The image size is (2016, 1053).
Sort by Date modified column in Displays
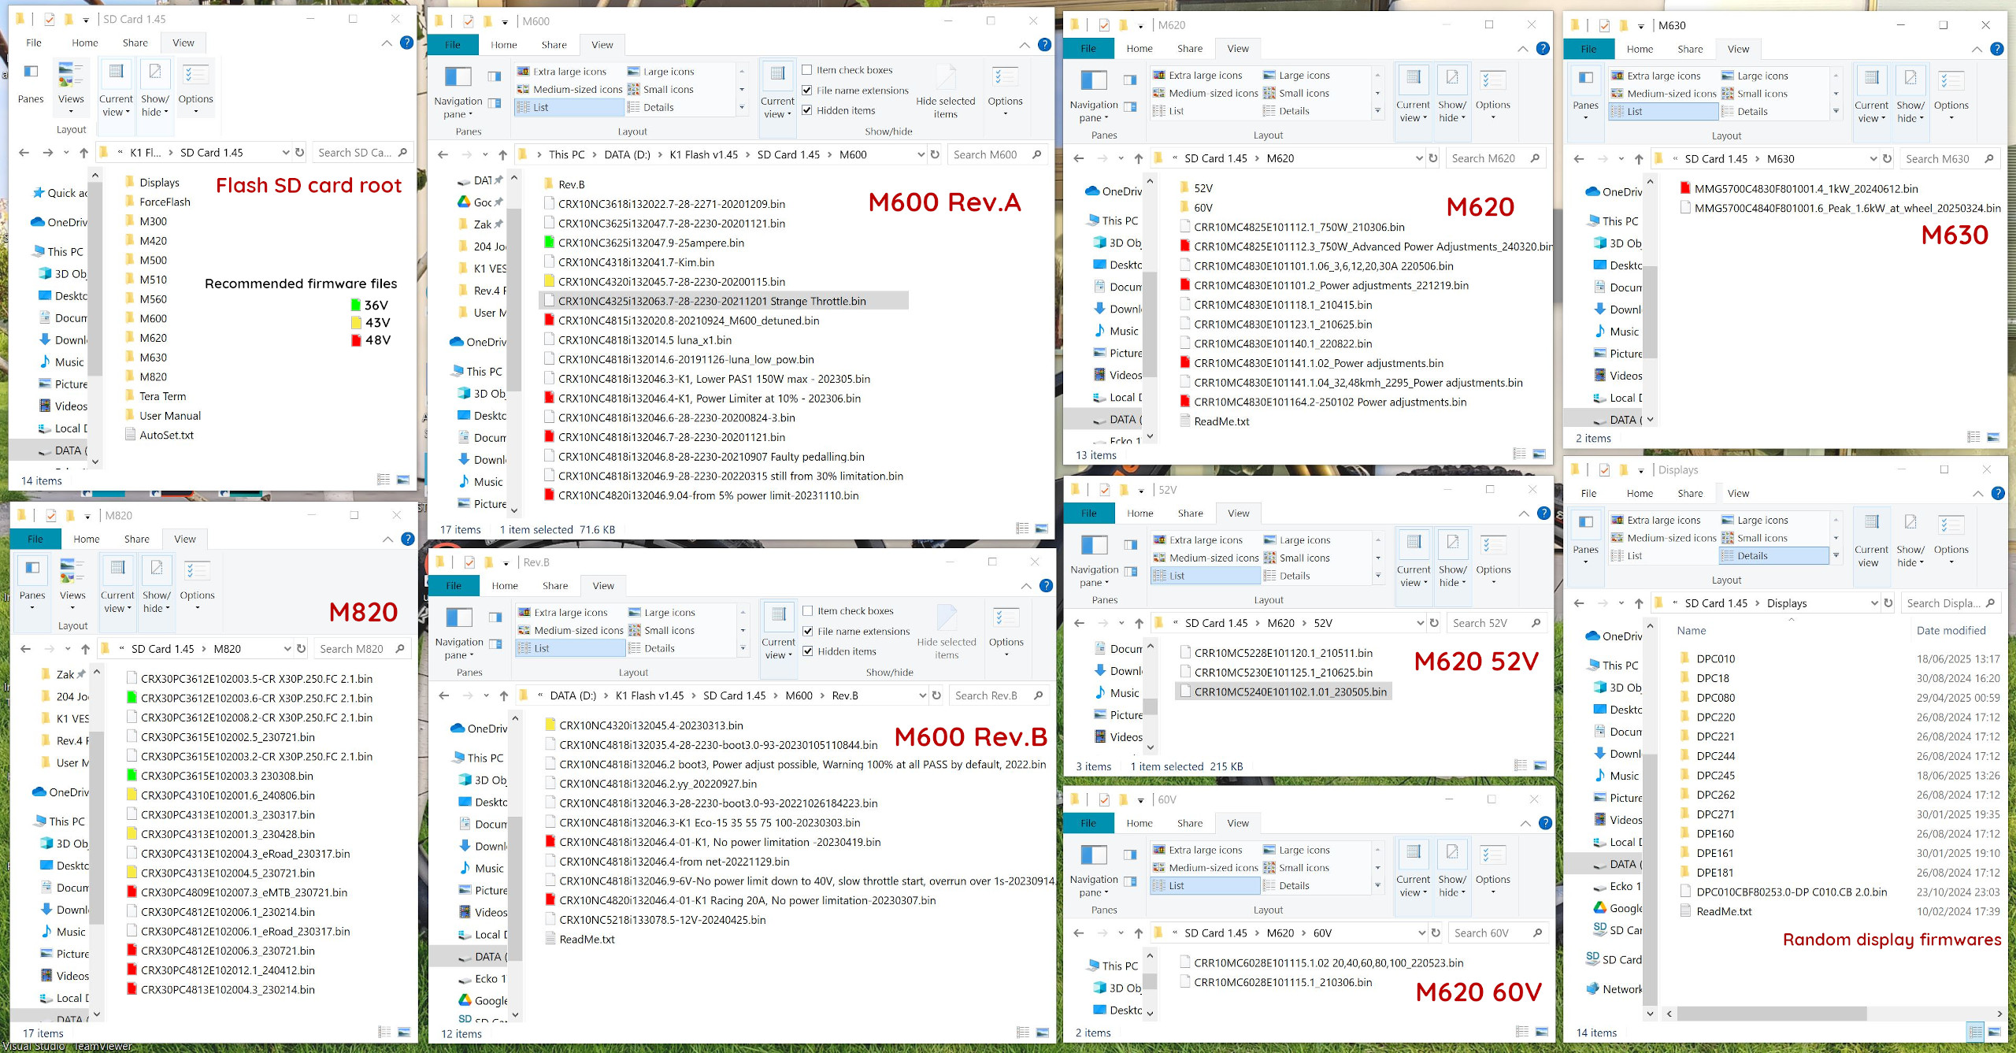pyautogui.click(x=1951, y=631)
